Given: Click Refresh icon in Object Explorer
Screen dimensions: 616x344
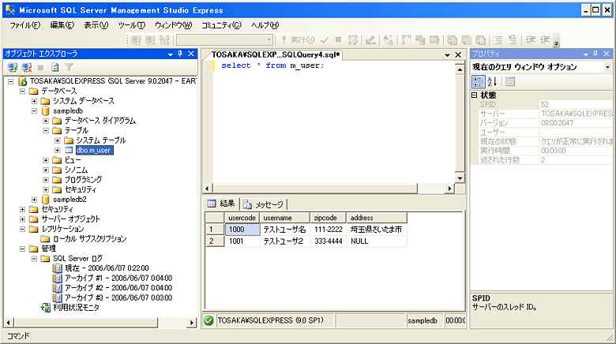Looking at the screenshot, I should 55,67.
